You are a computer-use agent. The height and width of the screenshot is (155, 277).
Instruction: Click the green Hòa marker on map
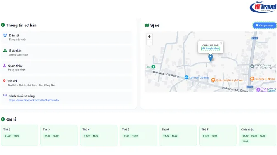pyautogui.click(x=153, y=67)
